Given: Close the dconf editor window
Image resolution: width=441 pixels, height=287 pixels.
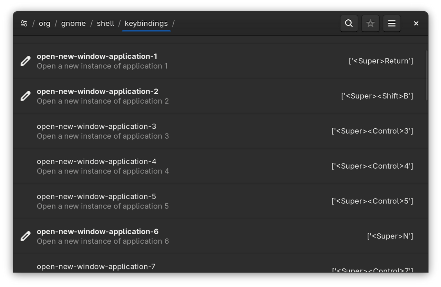Looking at the screenshot, I should tap(416, 23).
